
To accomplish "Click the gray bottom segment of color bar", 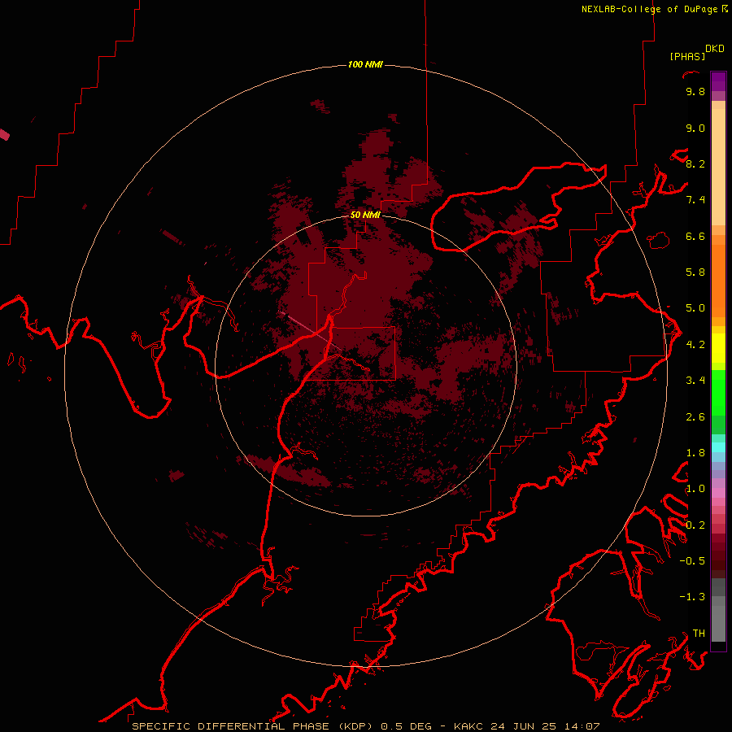I will coord(718,623).
